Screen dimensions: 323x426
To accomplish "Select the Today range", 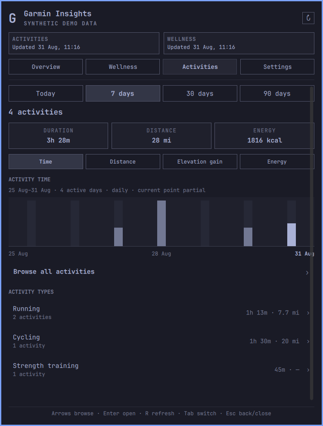I will [46, 93].
